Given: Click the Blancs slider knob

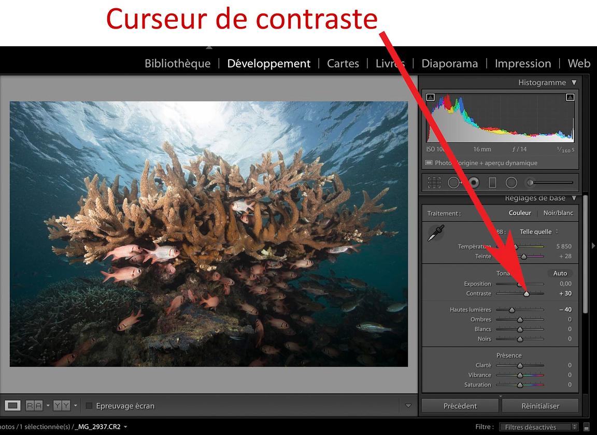Looking at the screenshot, I should pyautogui.click(x=520, y=329).
